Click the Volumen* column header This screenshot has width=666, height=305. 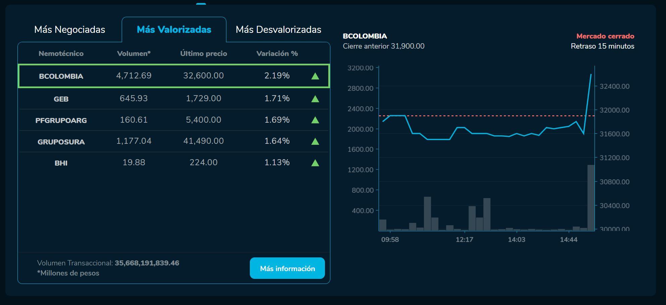click(x=134, y=54)
